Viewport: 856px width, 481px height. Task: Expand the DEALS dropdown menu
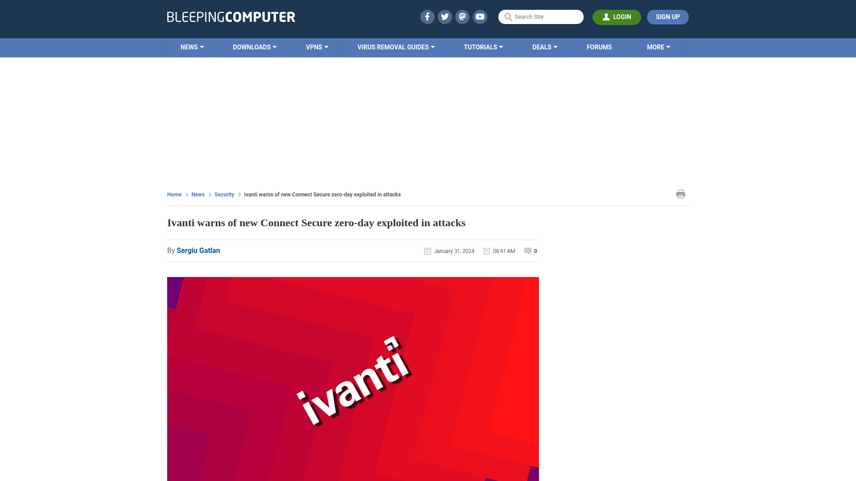pos(545,47)
